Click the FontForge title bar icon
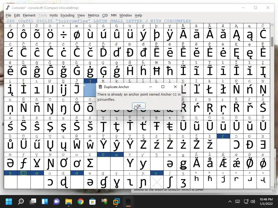 tap(8, 8)
